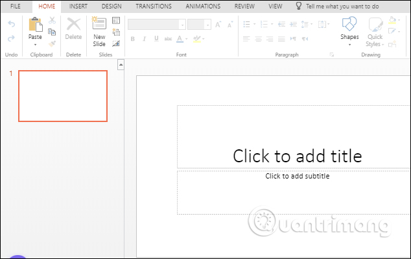Click the Tell me what you want box

point(342,6)
